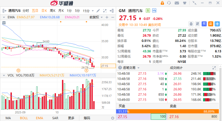Image resolution: width=222 pixels, height=121 pixels.
Task: Click the lock icon in title bar
Action: 162,3
